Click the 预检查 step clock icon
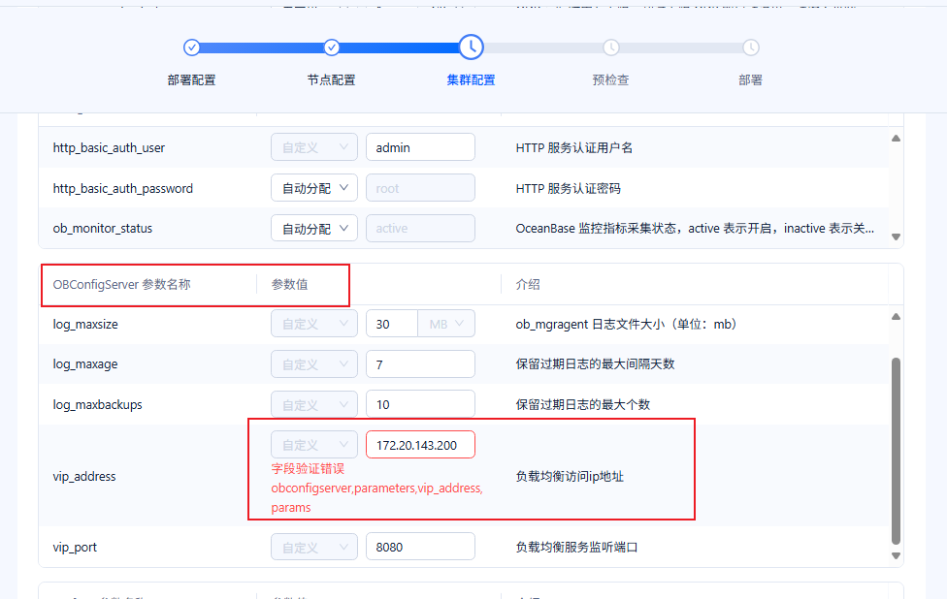Viewport: 947px width, 599px height. [x=611, y=47]
